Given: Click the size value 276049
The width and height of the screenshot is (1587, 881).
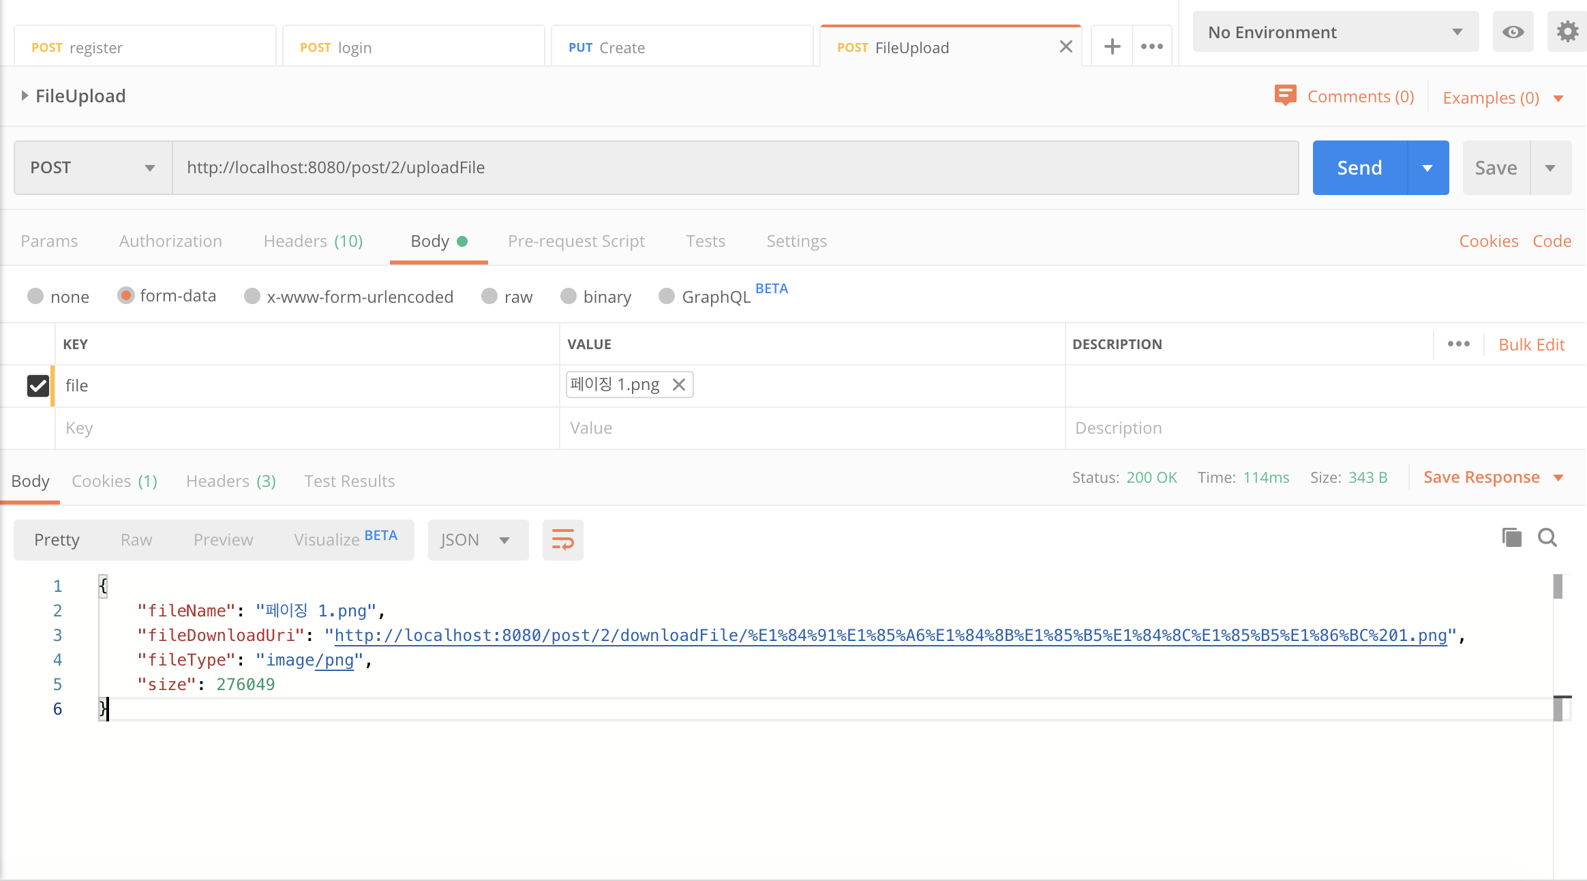Looking at the screenshot, I should [x=245, y=684].
